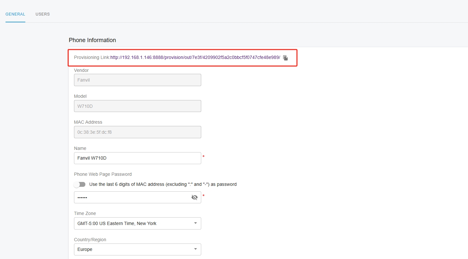Copy the provisioning link using the copy icon
The width and height of the screenshot is (468, 259).
tap(285, 58)
